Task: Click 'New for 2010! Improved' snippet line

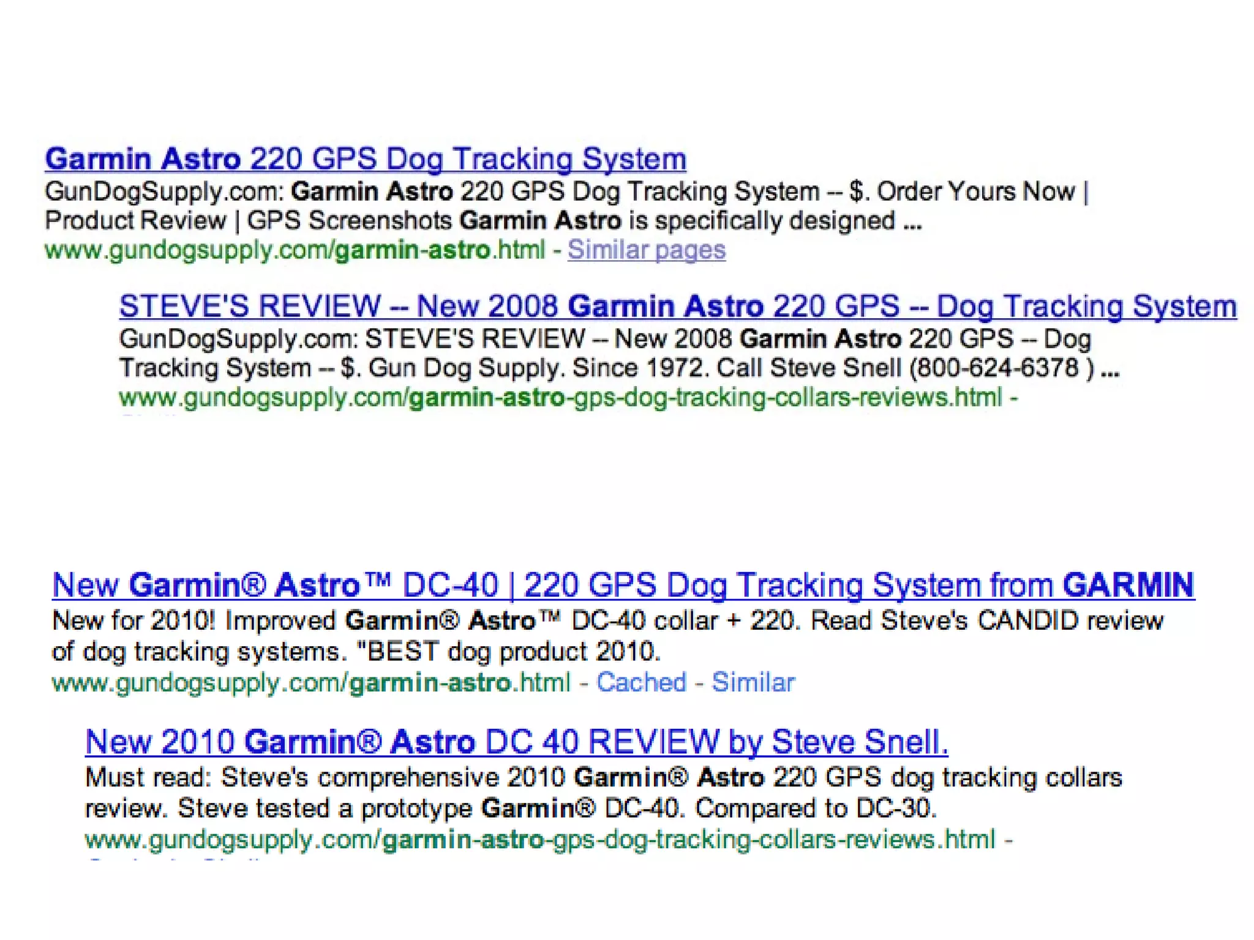Action: click(x=194, y=621)
